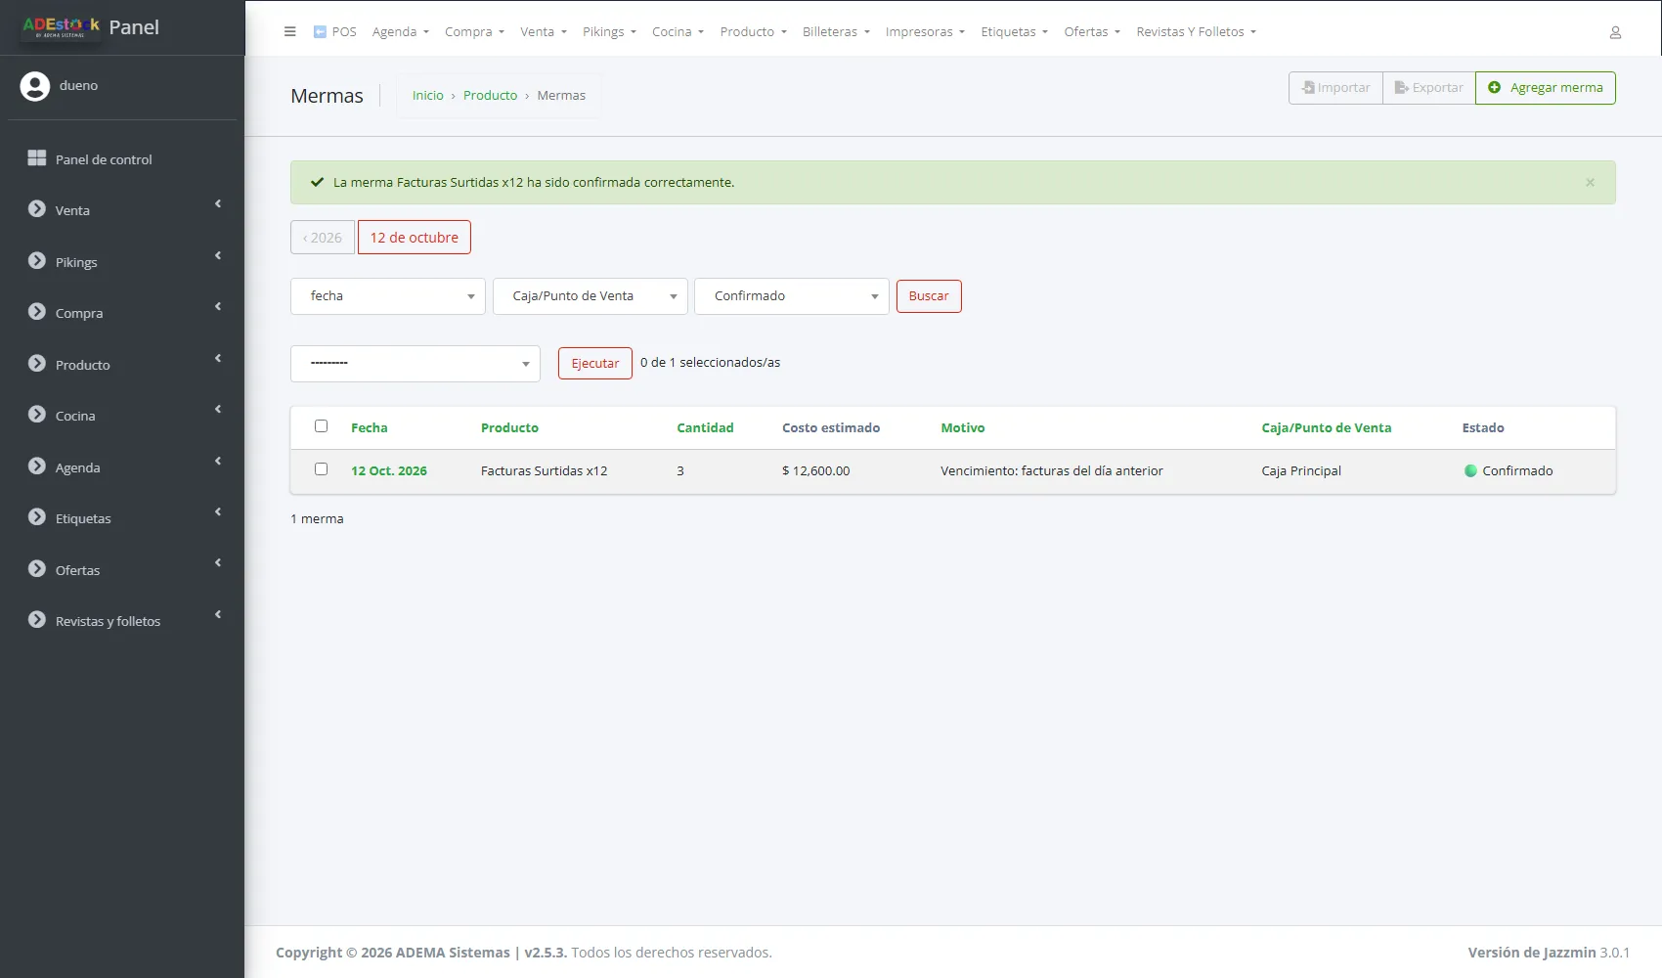Open the Caja/Punto de Venta filter dropdown

(590, 296)
